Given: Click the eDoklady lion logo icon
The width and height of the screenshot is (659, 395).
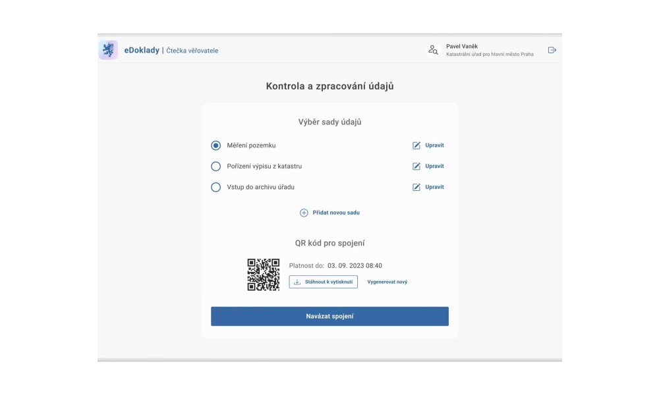Looking at the screenshot, I should click(x=108, y=50).
